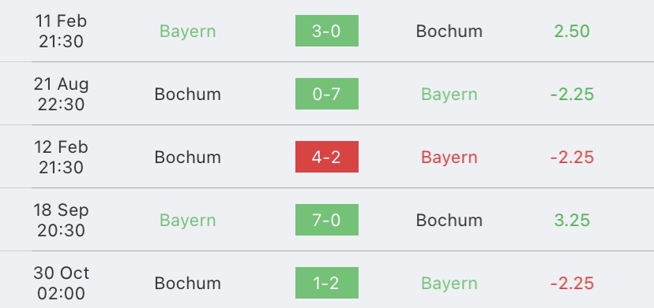Click the 2.50 handicap value
This screenshot has width=654, height=308.
[572, 32]
